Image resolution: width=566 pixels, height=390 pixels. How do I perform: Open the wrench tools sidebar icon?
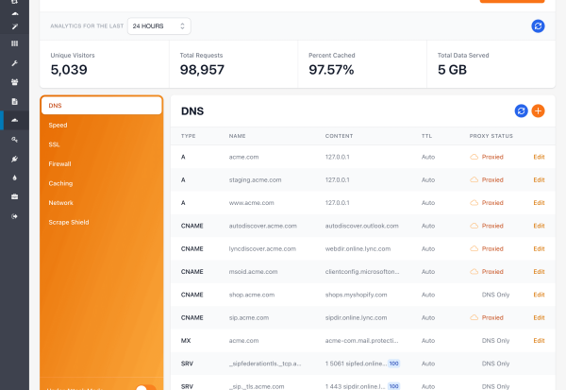(14, 63)
